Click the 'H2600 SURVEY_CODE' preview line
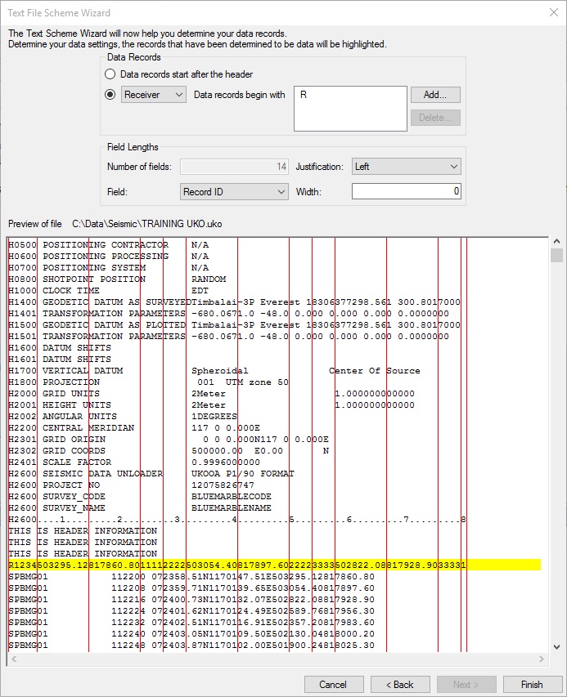Screen dimensions: 567x697 click(x=140, y=497)
